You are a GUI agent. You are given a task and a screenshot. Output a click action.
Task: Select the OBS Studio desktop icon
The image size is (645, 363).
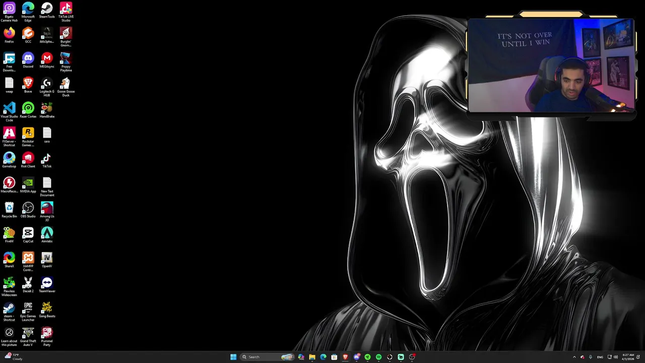click(x=28, y=210)
